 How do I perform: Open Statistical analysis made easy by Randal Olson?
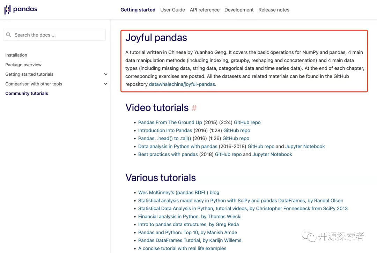click(x=241, y=201)
